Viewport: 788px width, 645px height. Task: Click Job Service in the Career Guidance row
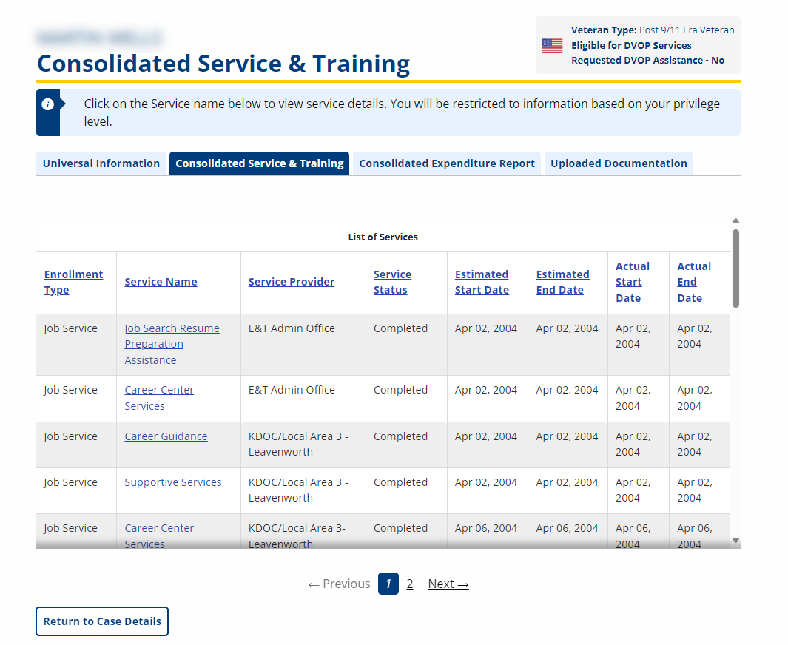[x=70, y=436]
